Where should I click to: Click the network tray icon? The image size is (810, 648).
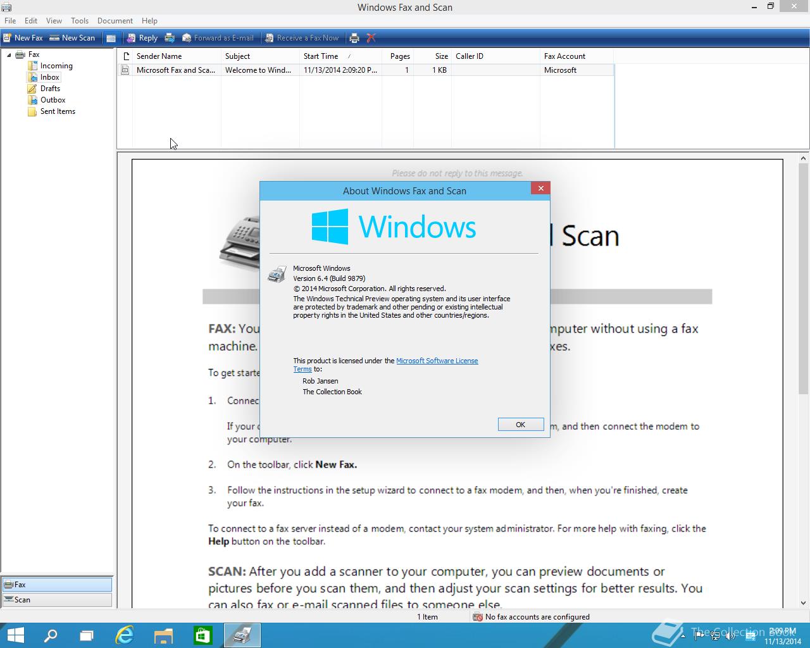point(715,635)
